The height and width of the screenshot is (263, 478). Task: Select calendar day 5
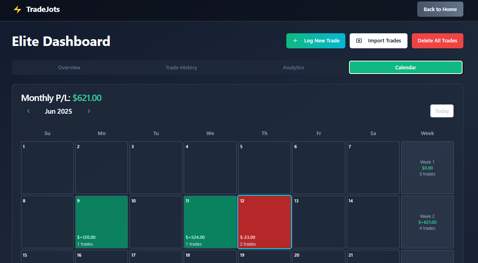265,168
